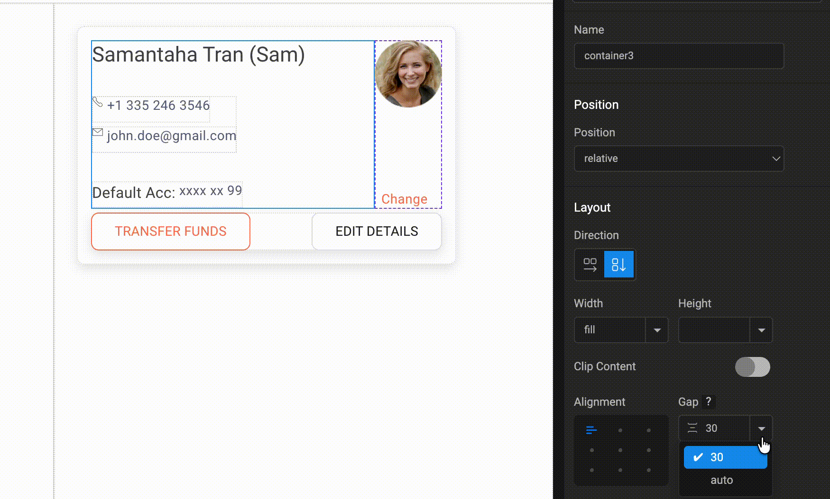Select center alignment dot in Alignment grid
This screenshot has height=499, width=830.
pyautogui.click(x=621, y=450)
